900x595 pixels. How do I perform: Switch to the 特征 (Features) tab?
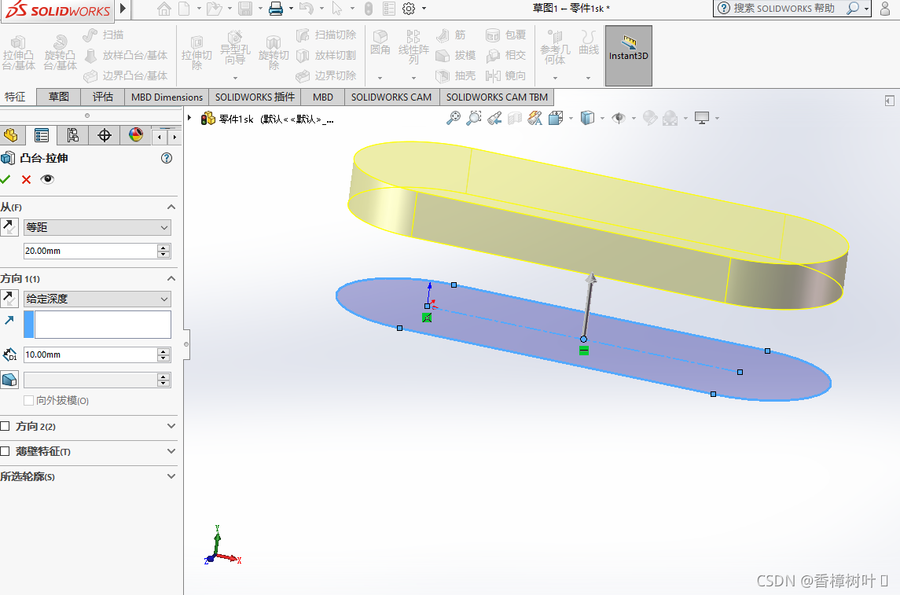click(x=15, y=97)
